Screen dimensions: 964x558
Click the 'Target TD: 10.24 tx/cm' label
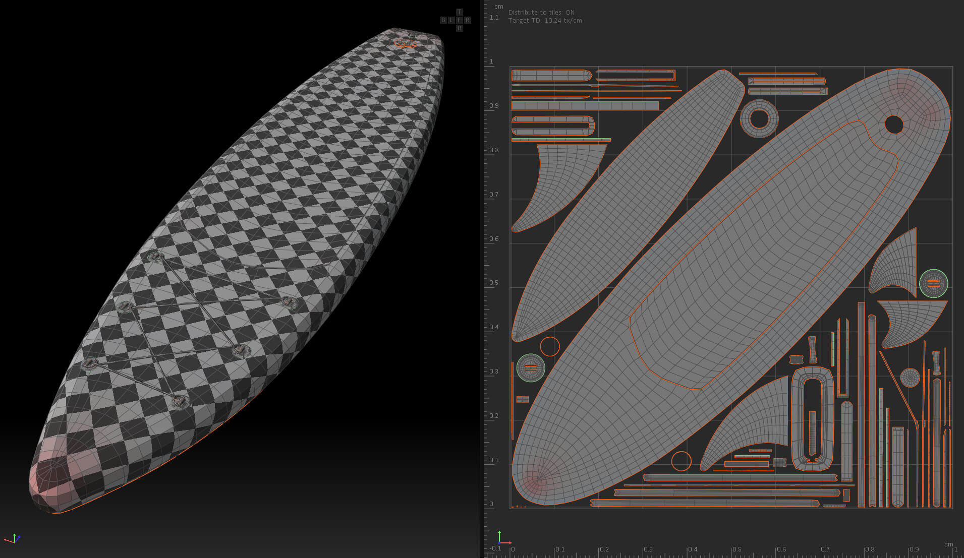(x=545, y=21)
